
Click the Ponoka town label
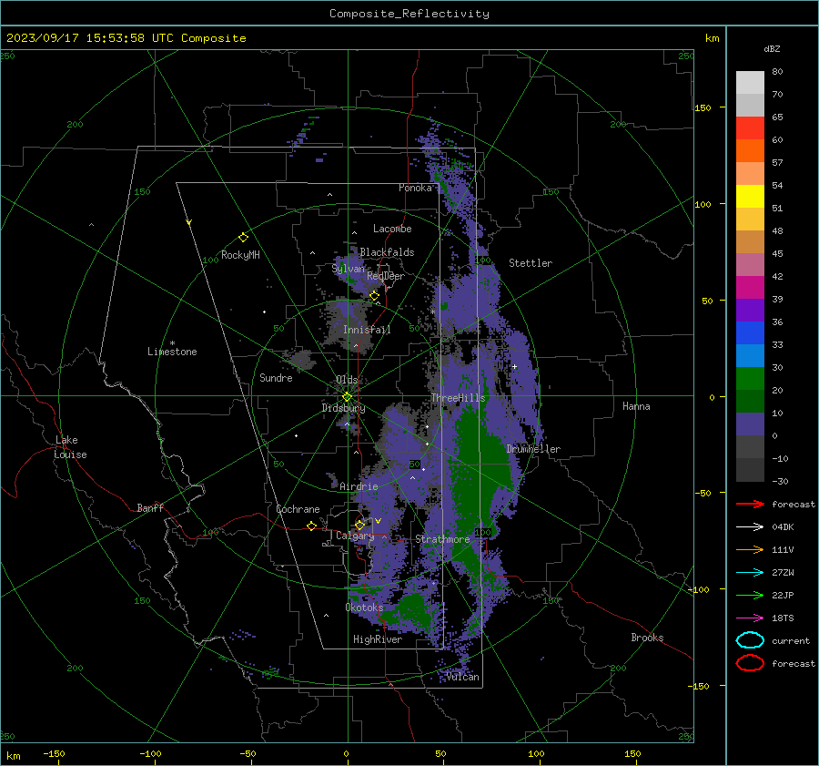[415, 188]
